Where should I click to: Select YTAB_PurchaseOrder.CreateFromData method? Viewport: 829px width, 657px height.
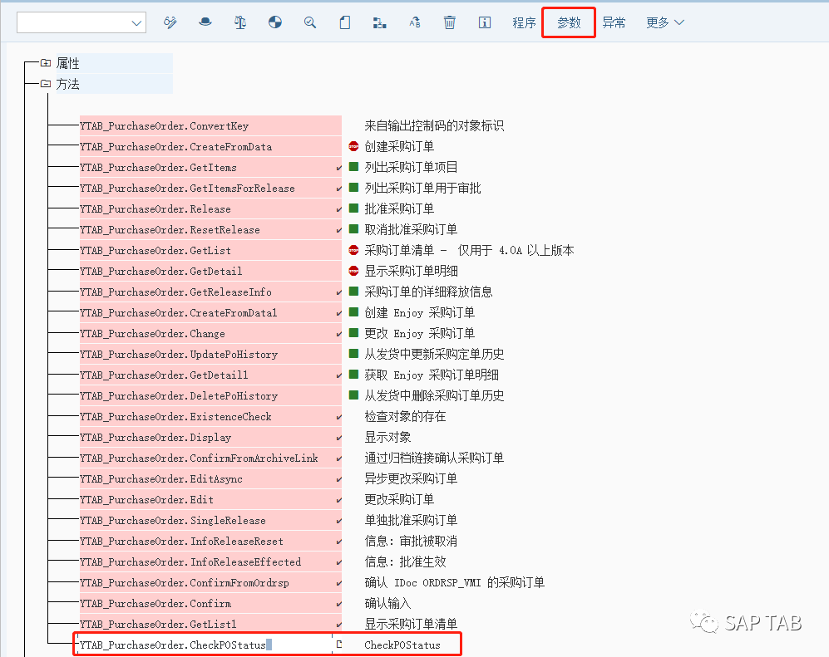pyautogui.click(x=210, y=146)
